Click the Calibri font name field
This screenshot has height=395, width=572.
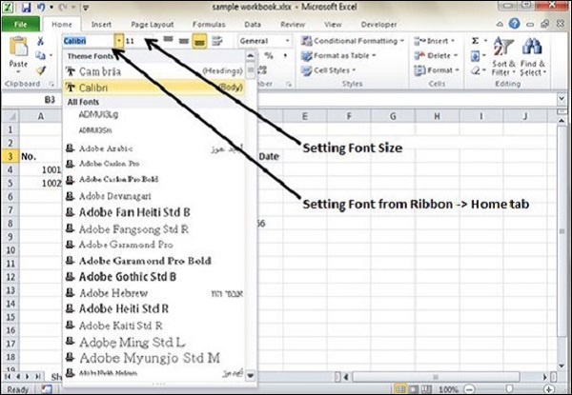pyautogui.click(x=89, y=41)
